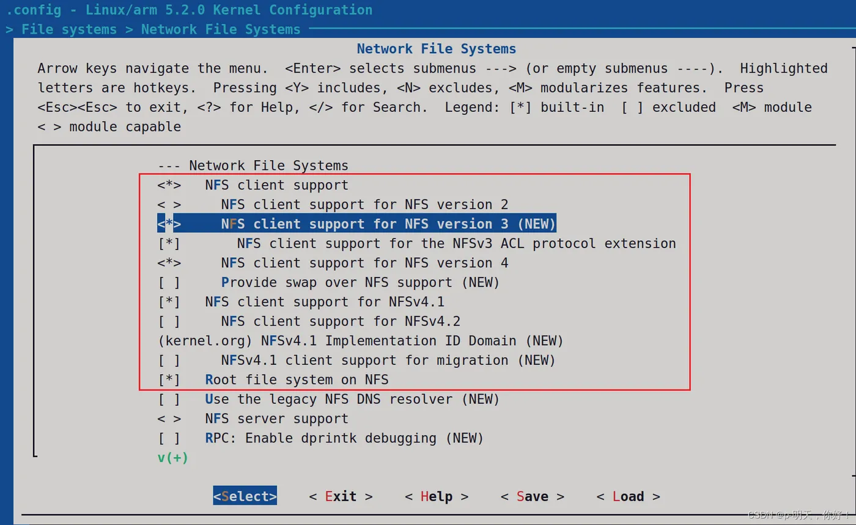
Task: Enable NFS client support for NFSv4.2
Action: pos(169,322)
